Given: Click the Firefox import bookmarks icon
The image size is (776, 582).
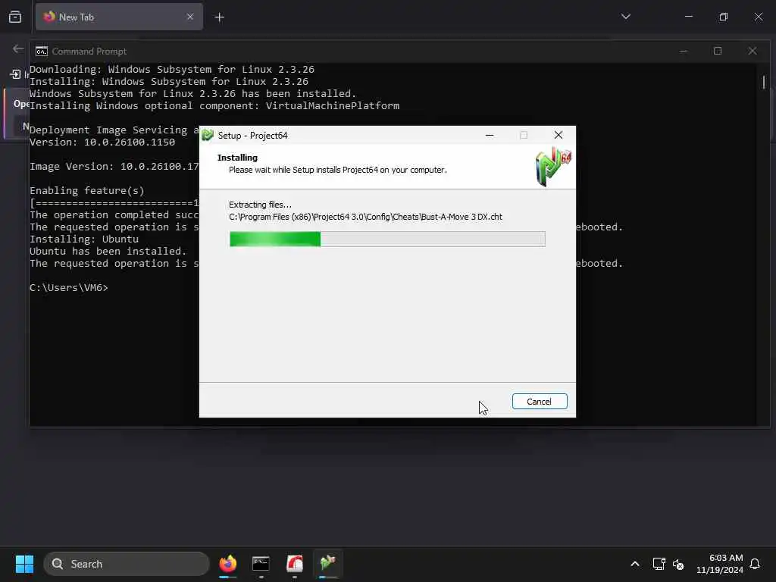Looking at the screenshot, I should (16, 74).
